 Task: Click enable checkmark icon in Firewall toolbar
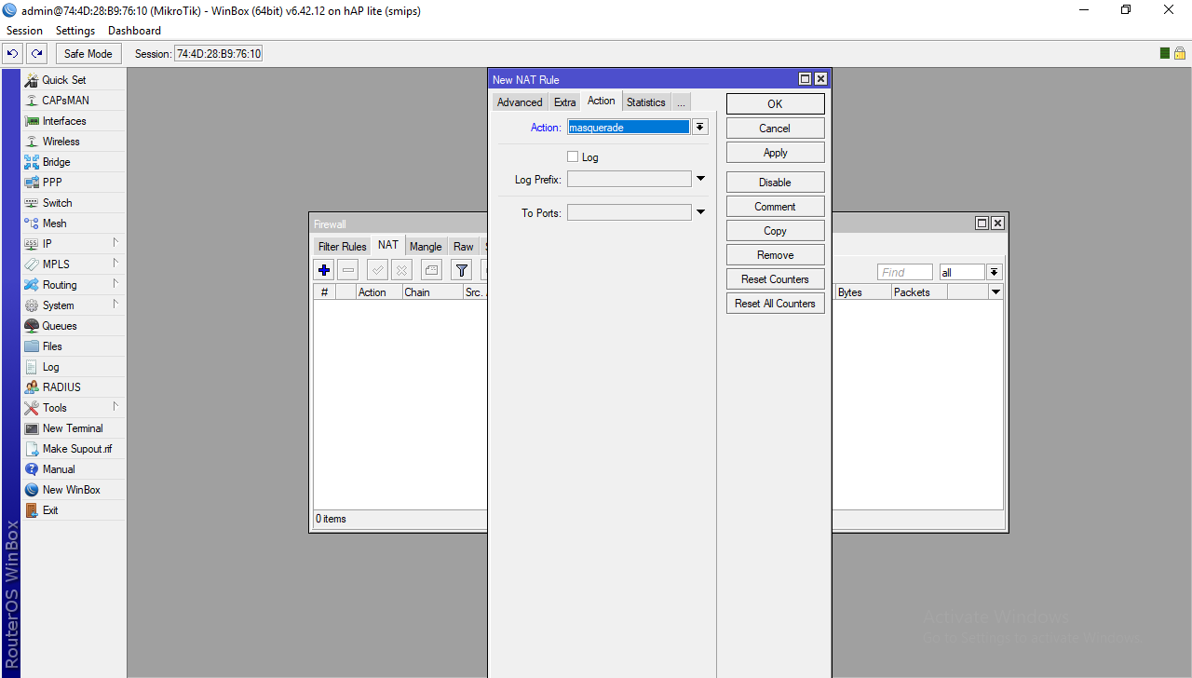[x=377, y=270]
